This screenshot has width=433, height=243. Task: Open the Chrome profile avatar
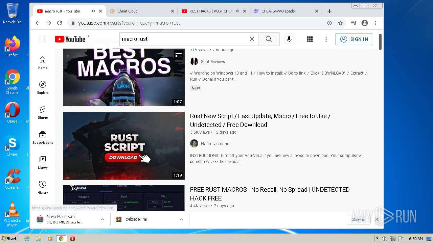(x=365, y=23)
